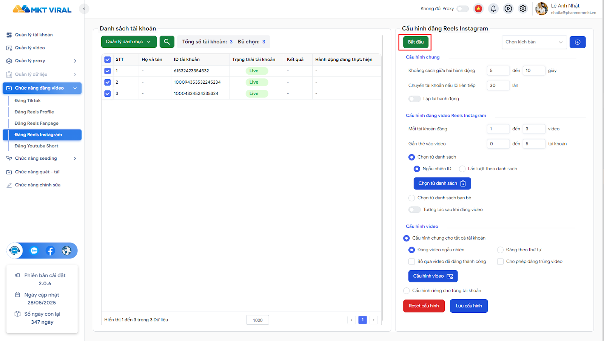
Task: Enable the Lặp lại hành động switch
Action: click(414, 99)
